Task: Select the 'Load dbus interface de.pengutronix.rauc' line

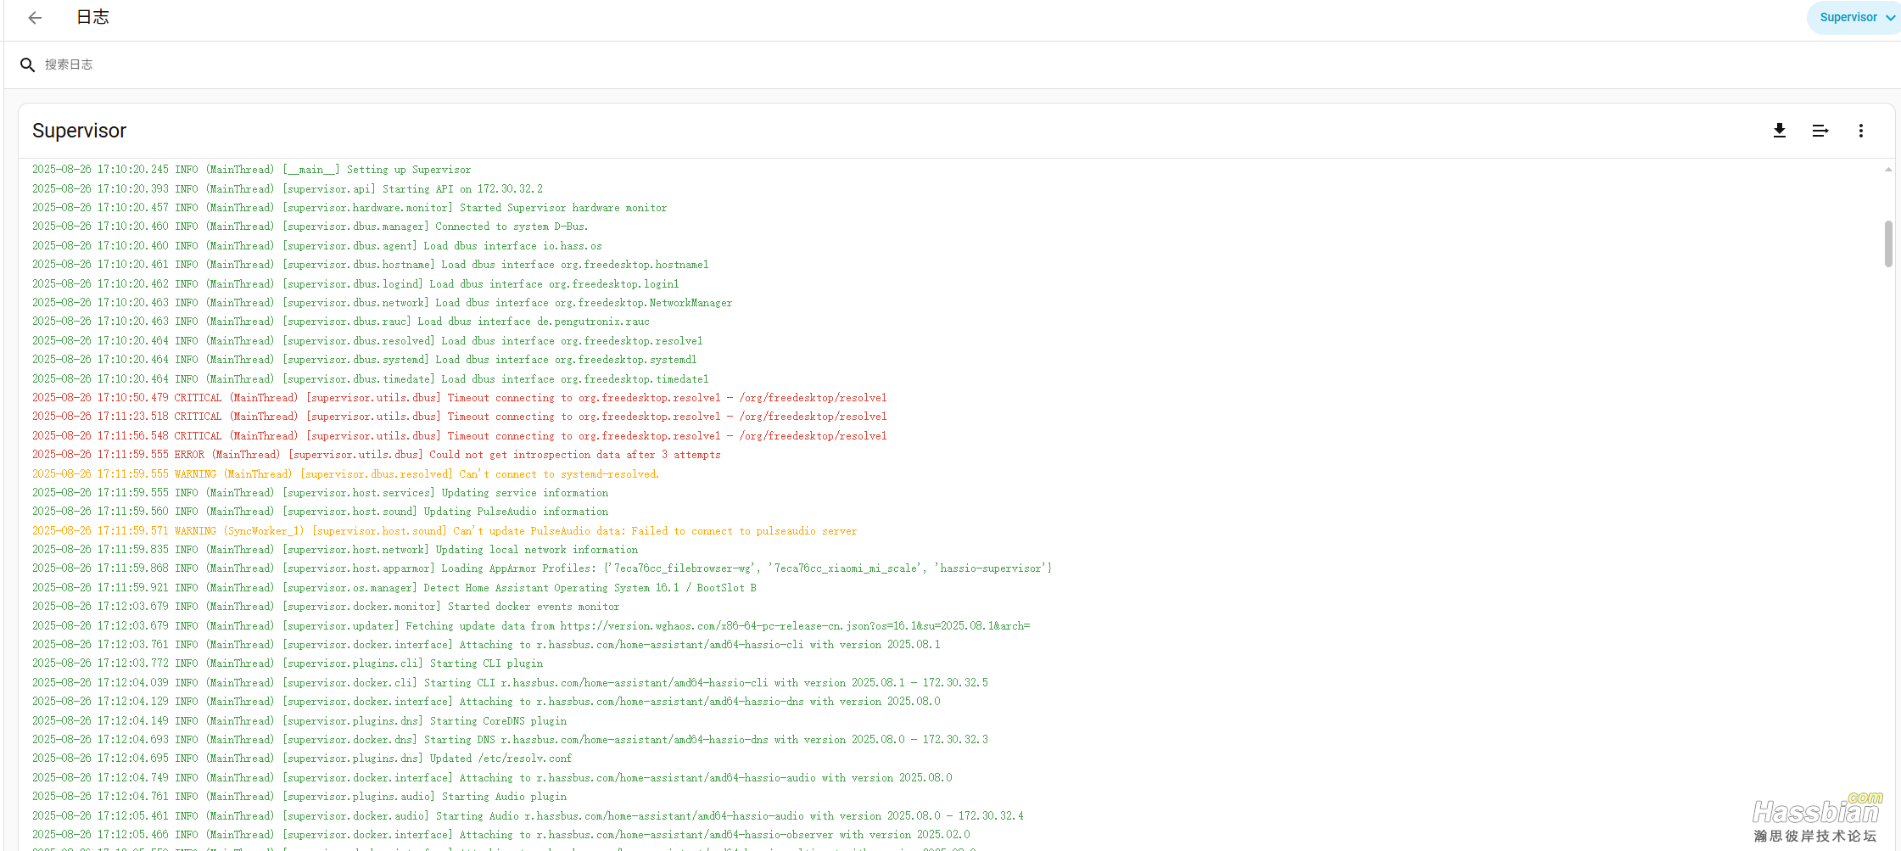Action: click(341, 322)
